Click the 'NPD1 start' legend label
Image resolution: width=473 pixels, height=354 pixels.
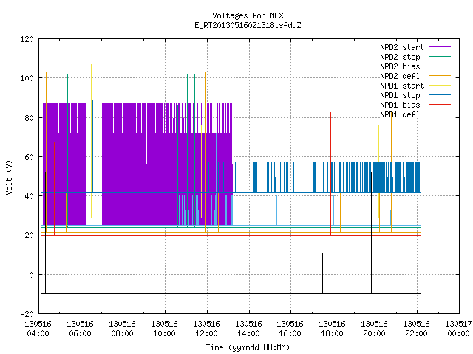tap(402, 86)
